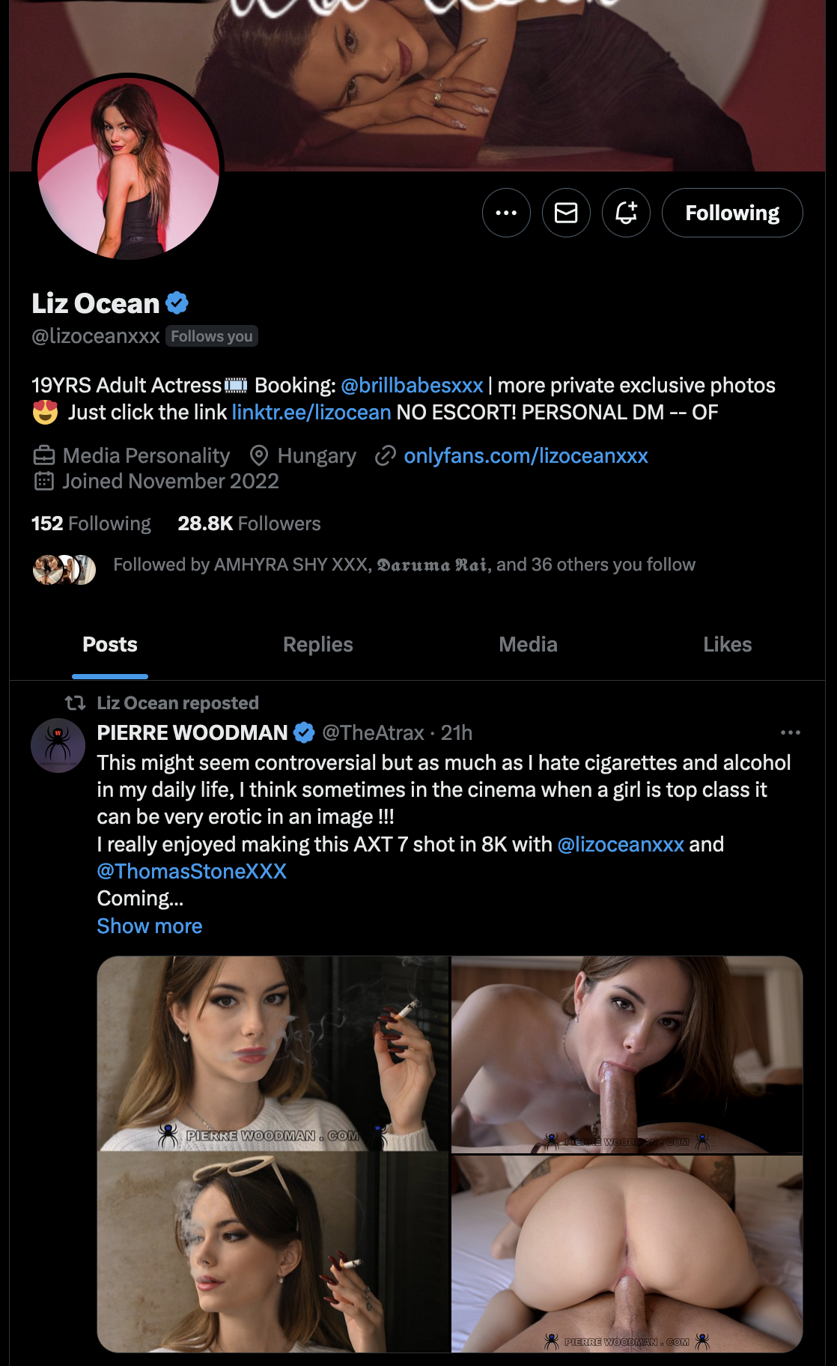Image resolution: width=837 pixels, height=1366 pixels.
Task: Click the followed-by avatars cluster
Action: click(x=64, y=569)
